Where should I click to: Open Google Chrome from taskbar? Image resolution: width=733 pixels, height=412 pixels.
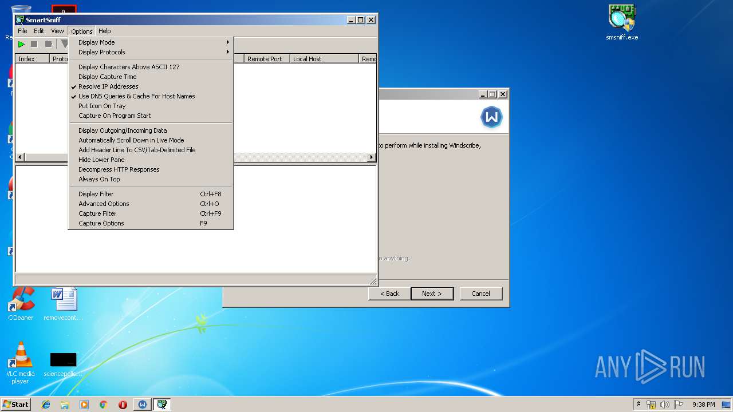104,405
